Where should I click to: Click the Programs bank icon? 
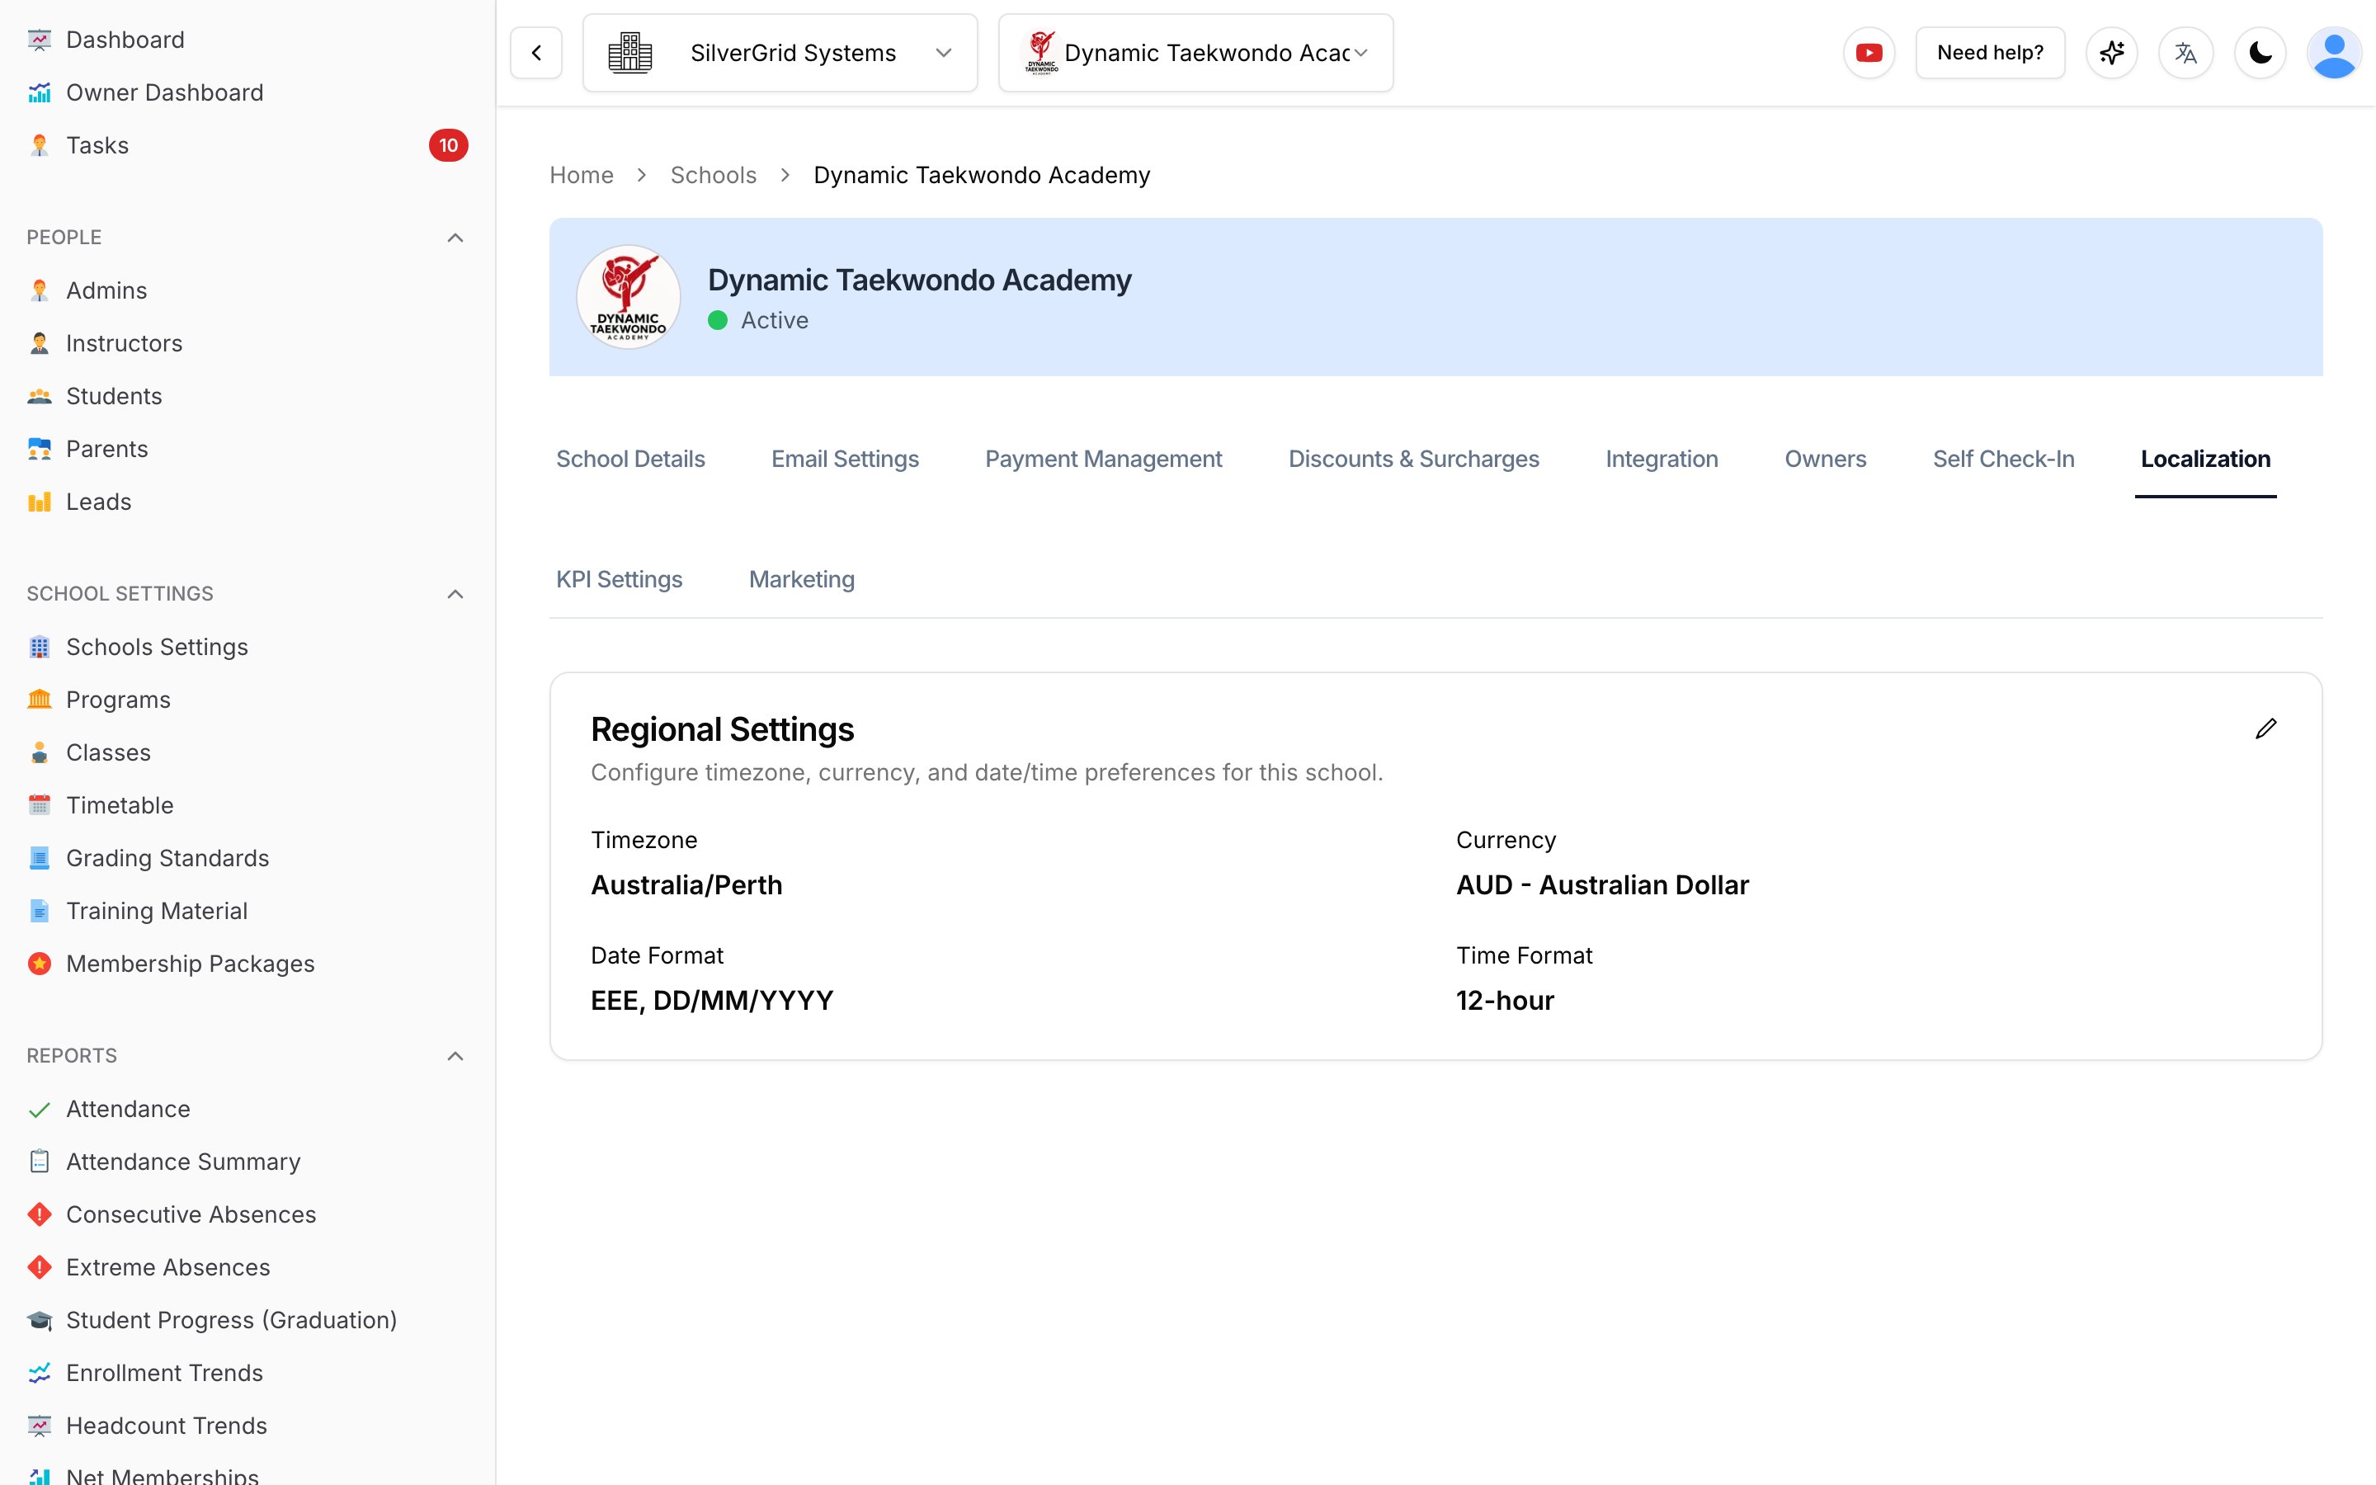click(40, 700)
